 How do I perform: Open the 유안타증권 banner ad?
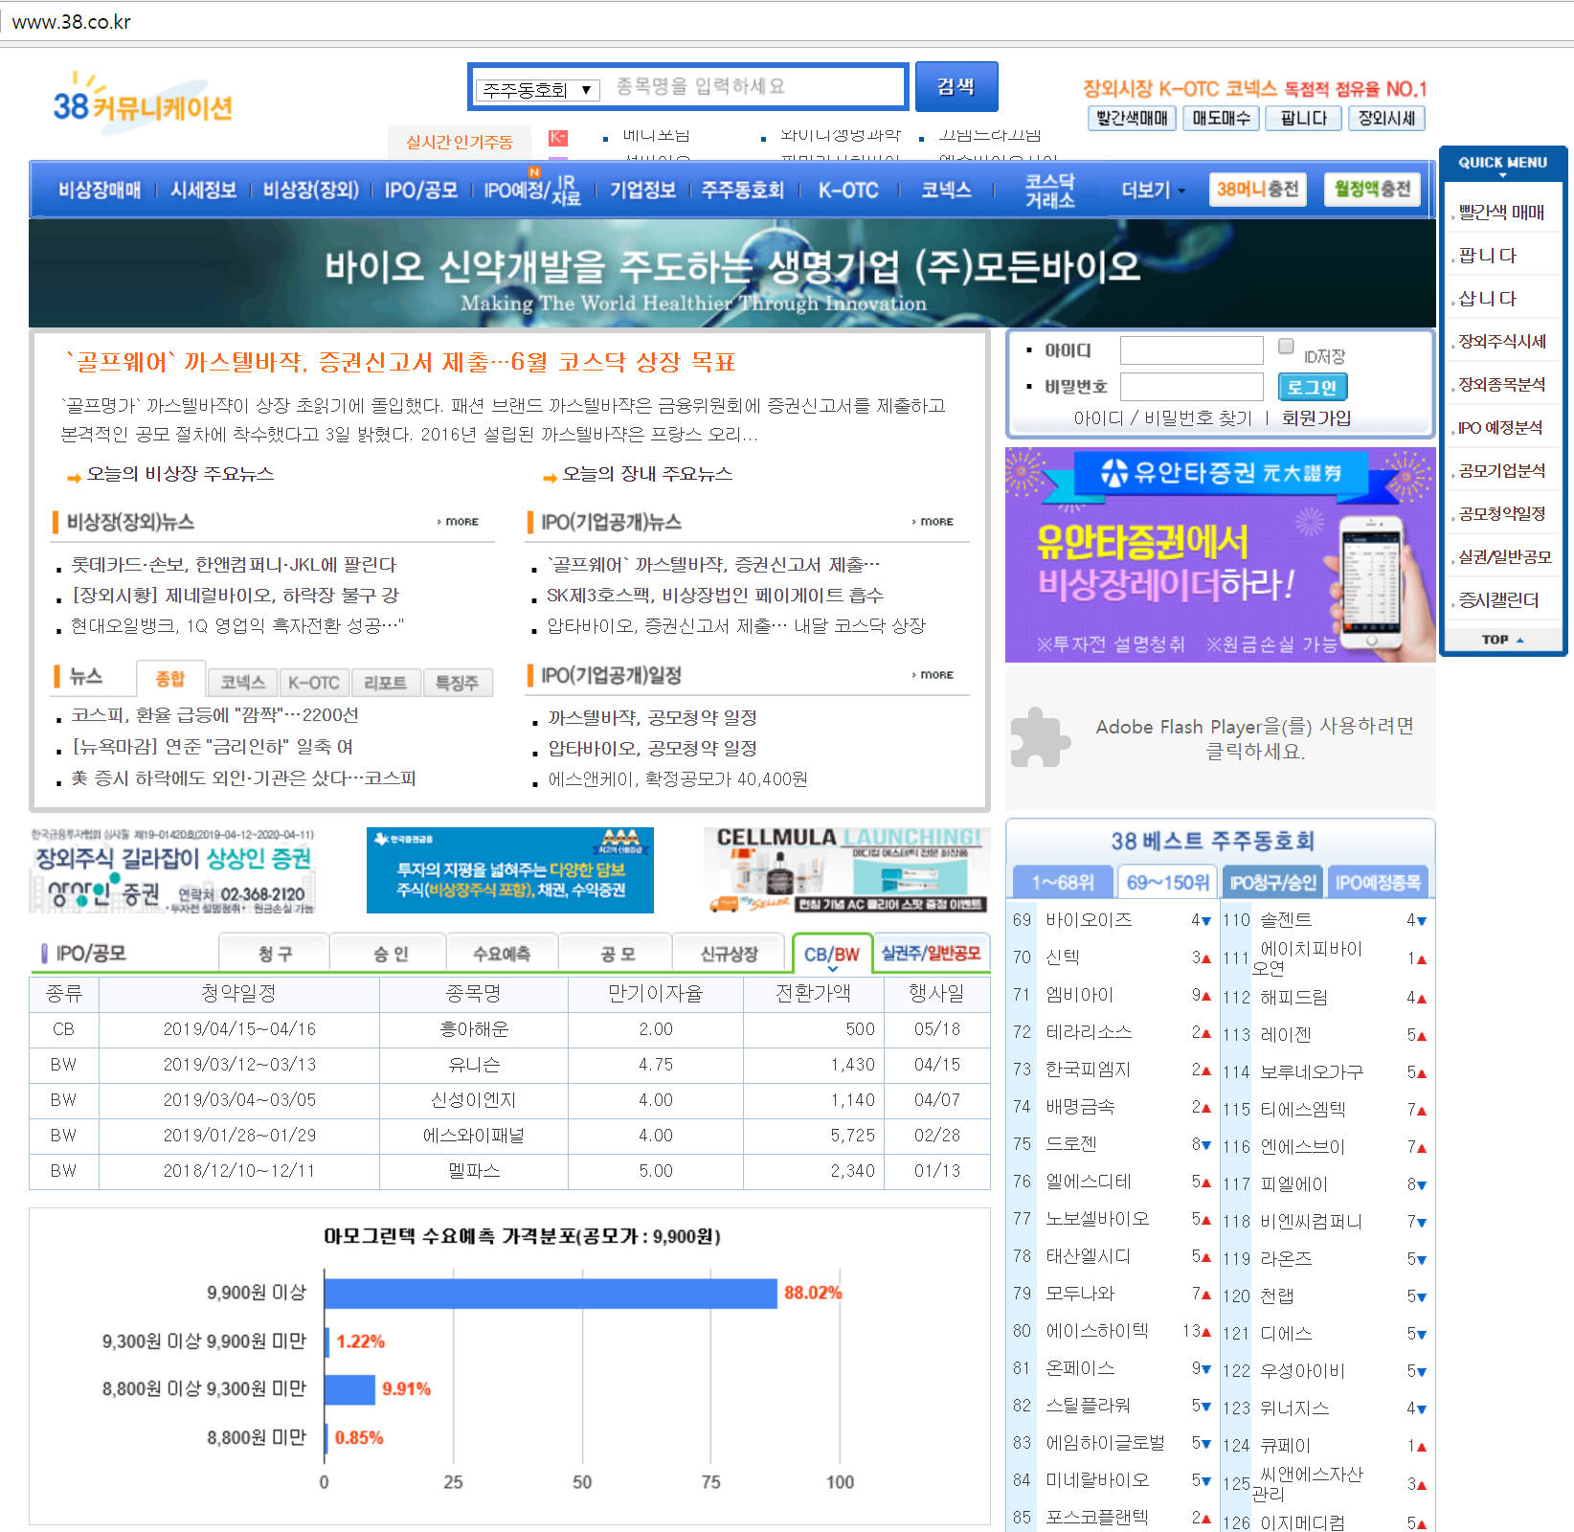1221,554
